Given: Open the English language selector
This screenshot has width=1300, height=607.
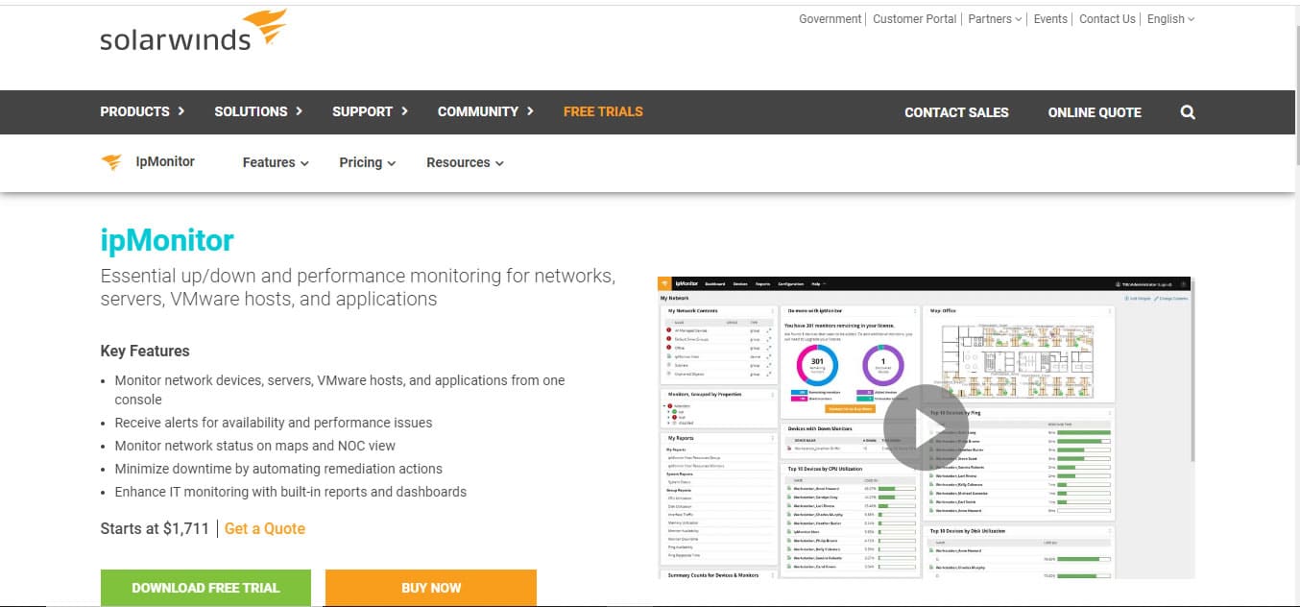Looking at the screenshot, I should click(x=1170, y=19).
